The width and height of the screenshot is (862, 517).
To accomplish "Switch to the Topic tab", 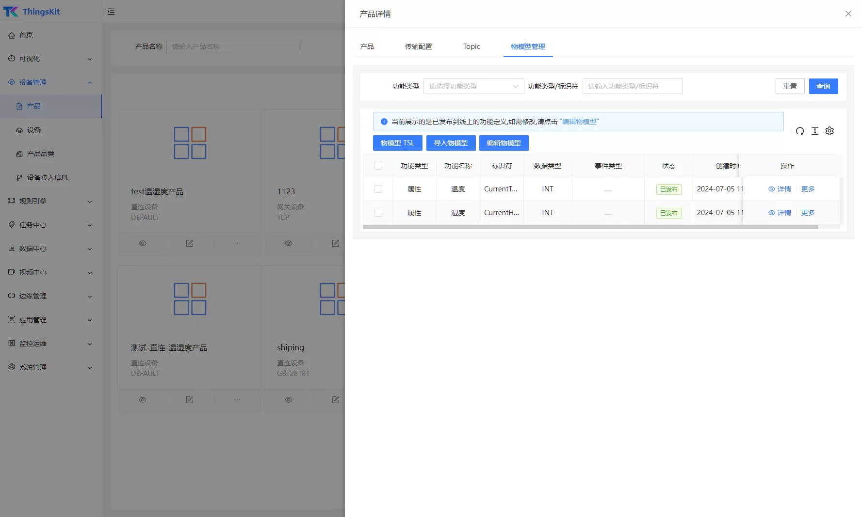I will (x=471, y=47).
